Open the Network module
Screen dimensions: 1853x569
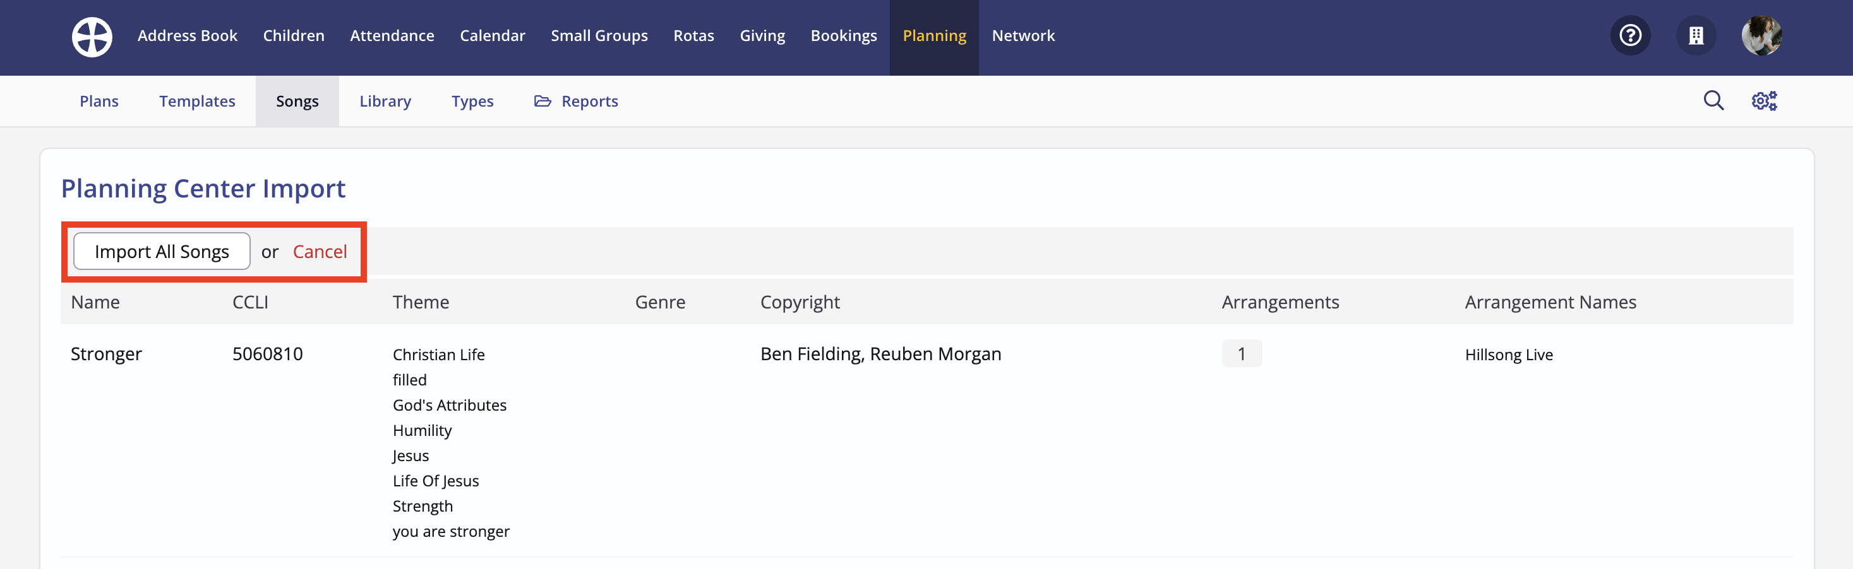tap(1023, 35)
